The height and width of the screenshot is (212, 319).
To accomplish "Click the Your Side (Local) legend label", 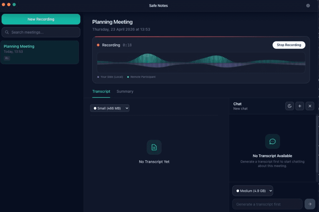I will [112, 77].
